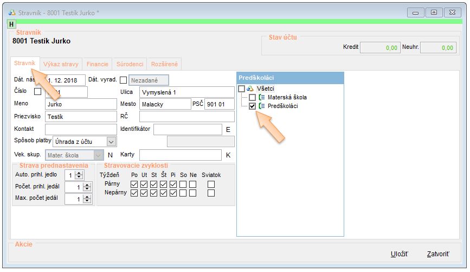
Task: Uncheck the Predškoláci checkbox in tree
Action: coord(252,106)
